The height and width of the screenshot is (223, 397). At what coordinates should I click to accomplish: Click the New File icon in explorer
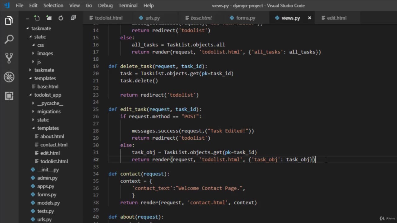[37, 18]
